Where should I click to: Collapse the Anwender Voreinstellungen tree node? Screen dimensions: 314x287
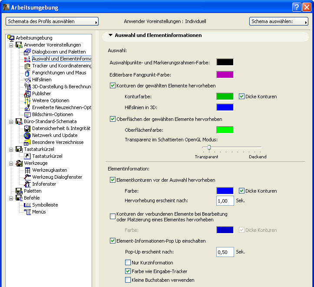tap(11, 45)
